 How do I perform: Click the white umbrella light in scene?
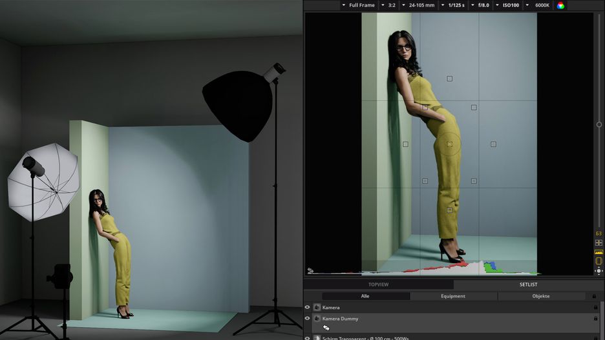[x=43, y=182]
